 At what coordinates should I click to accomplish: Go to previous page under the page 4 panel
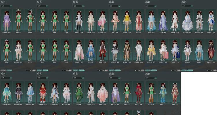click(x=112, y=70)
